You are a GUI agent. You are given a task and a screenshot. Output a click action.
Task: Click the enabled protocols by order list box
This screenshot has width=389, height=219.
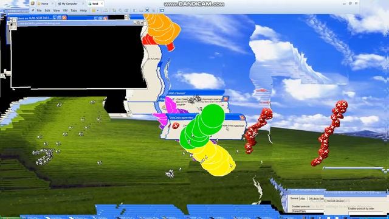pos(367,214)
